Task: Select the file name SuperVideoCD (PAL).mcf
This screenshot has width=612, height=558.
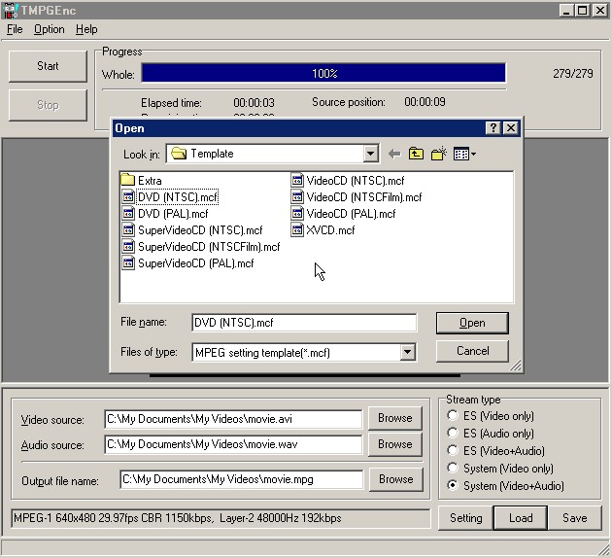Action: 196,263
